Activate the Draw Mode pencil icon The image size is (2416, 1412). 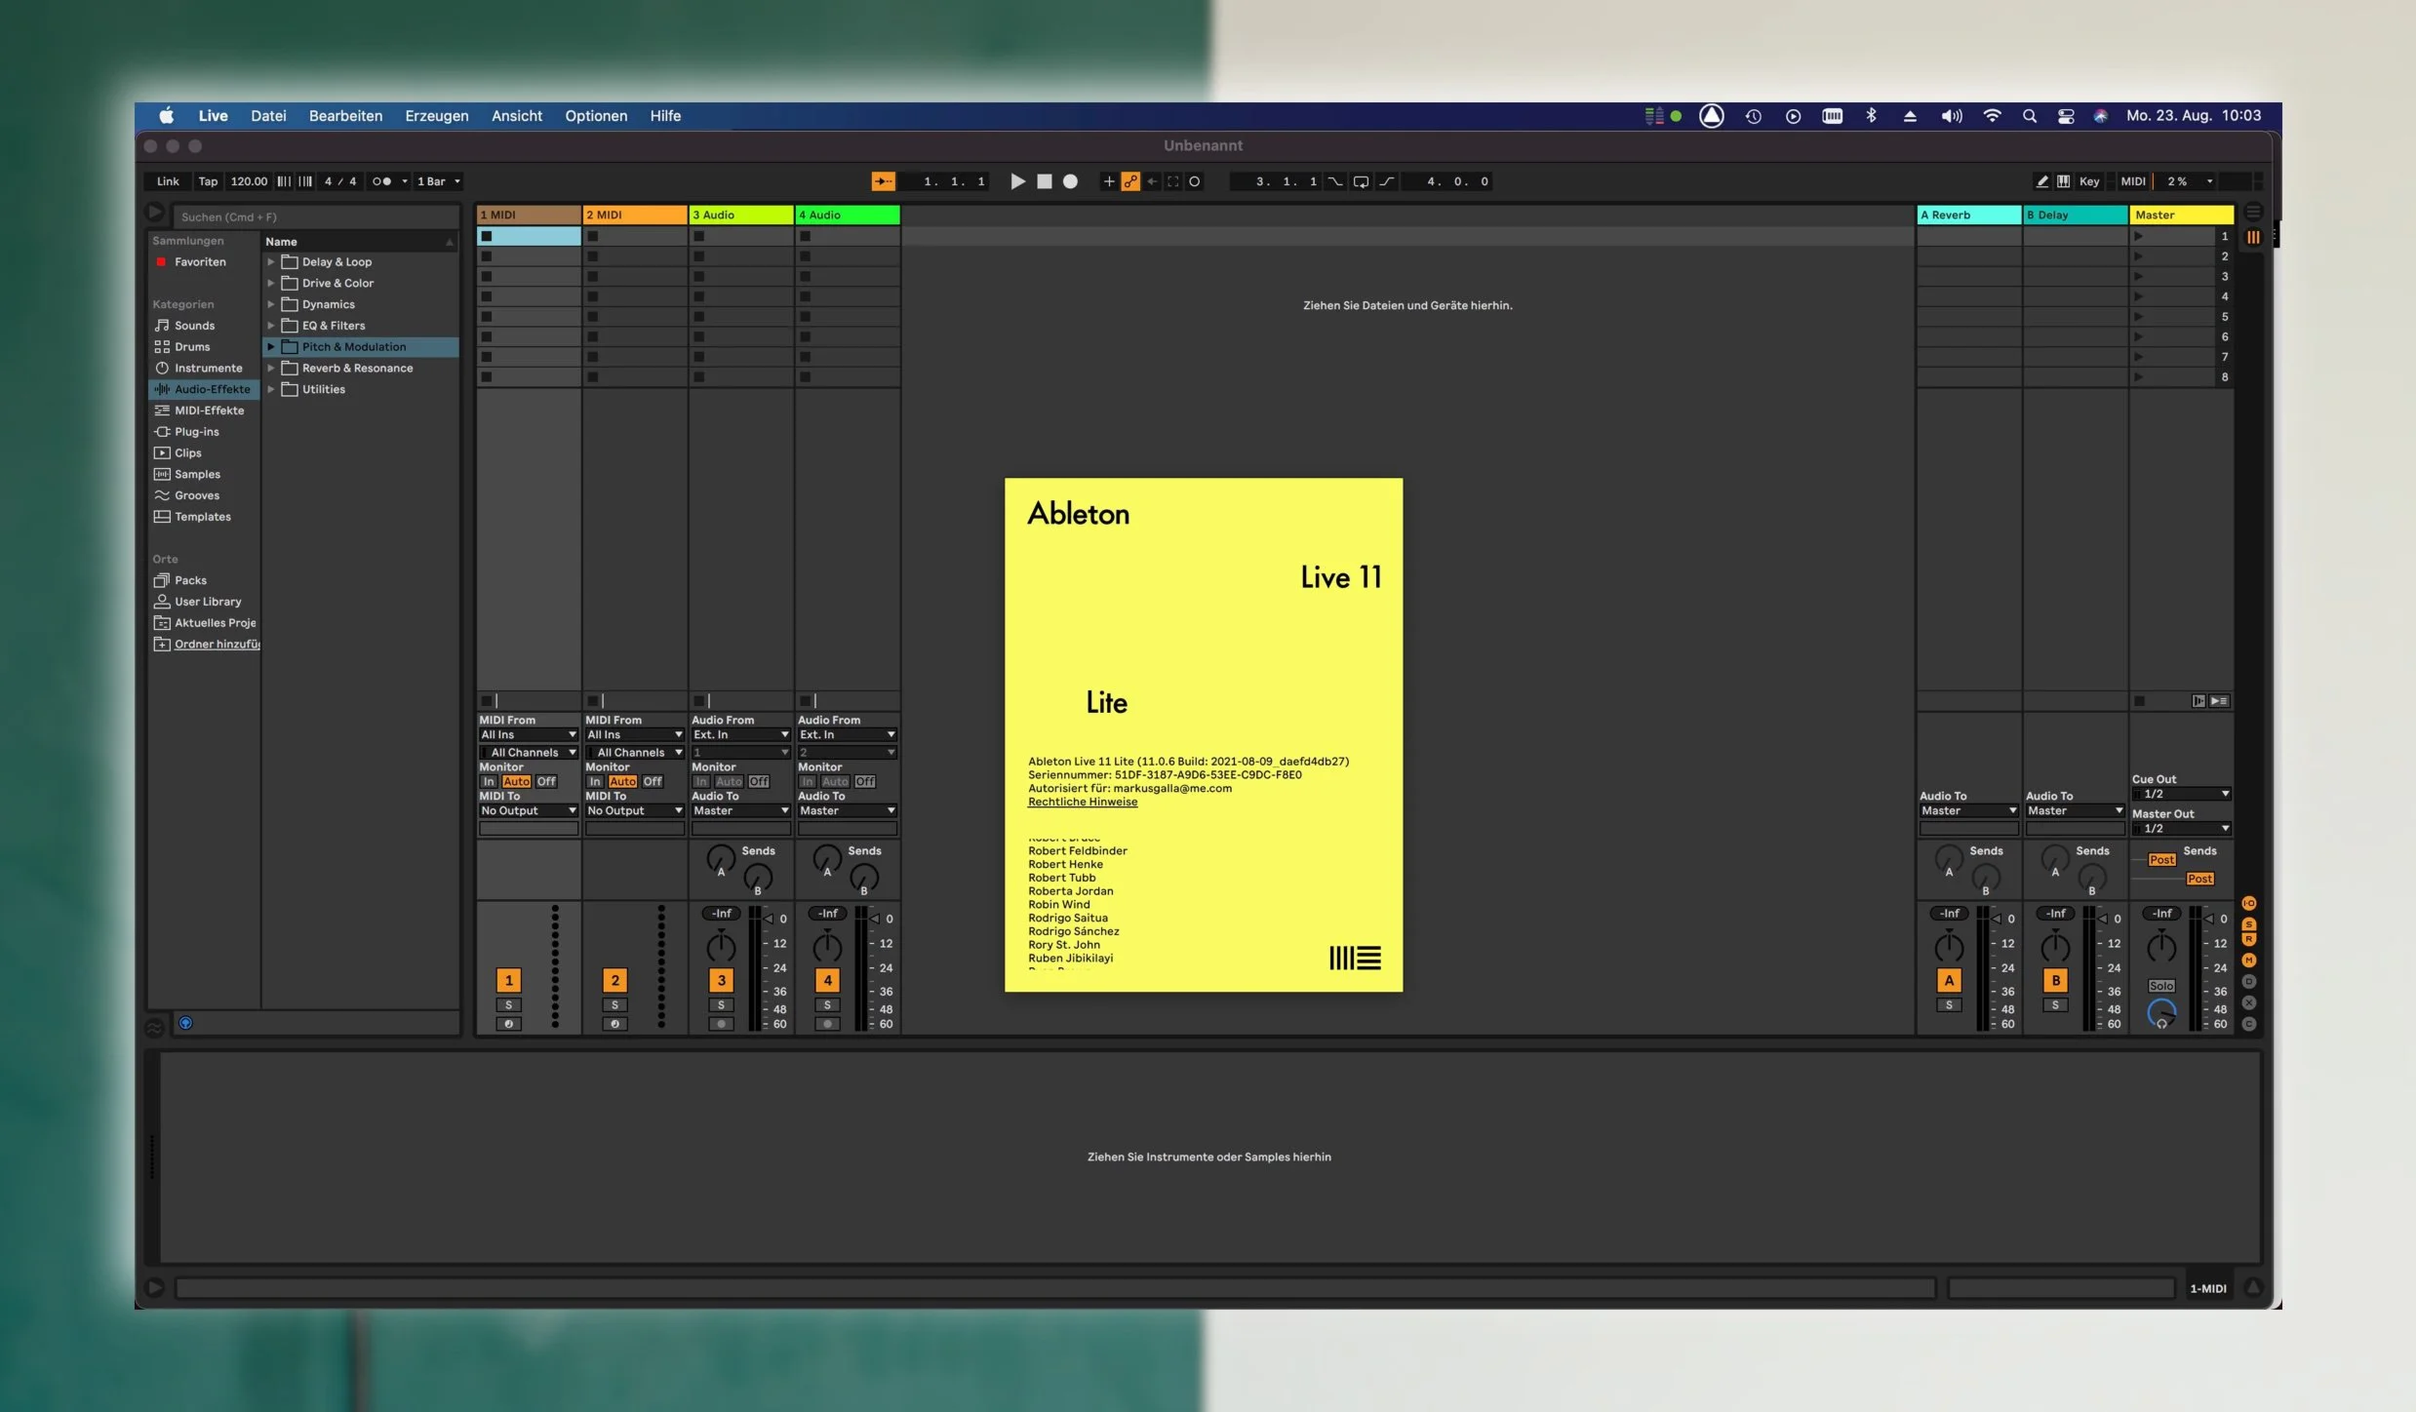[2041, 181]
